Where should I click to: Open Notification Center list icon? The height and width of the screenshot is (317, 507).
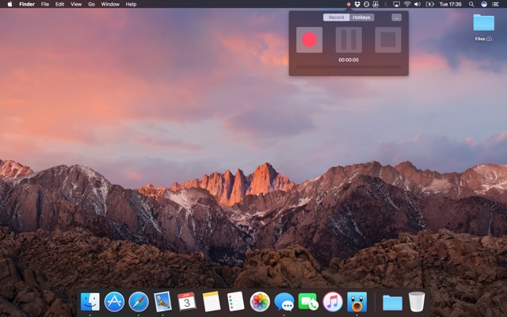(495, 4)
